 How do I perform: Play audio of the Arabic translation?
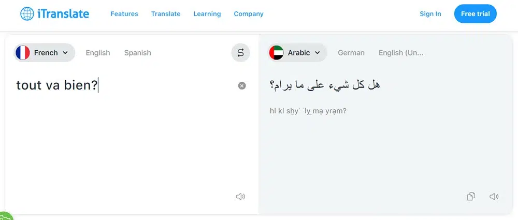click(x=494, y=197)
